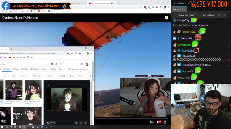Bookmark star in front Chrome address bar
This screenshot has width=231, height=129.
point(64,53)
